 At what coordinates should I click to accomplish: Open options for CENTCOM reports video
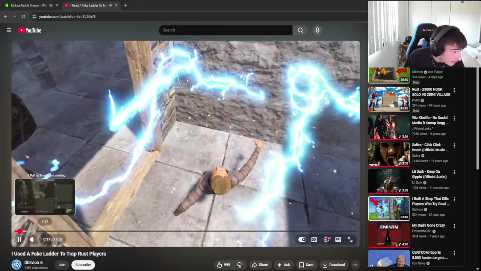[454, 253]
